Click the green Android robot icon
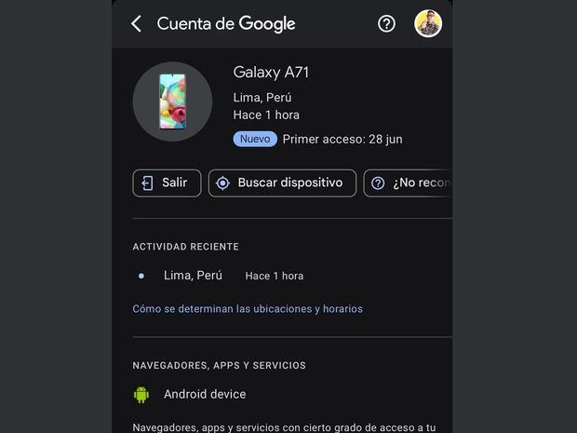 click(x=141, y=395)
